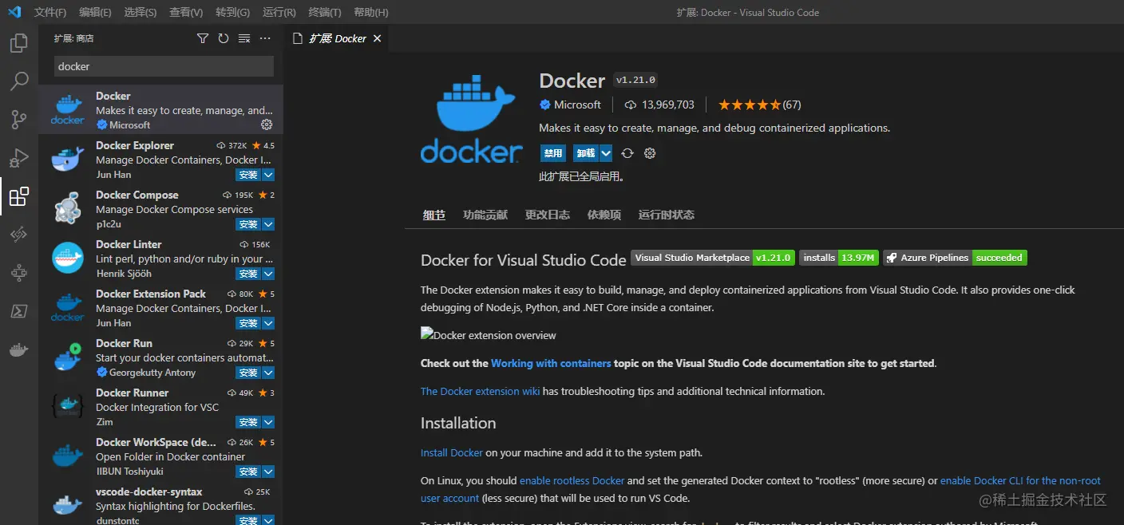Open the terminal-style panel icon in activity bar

pos(19,311)
